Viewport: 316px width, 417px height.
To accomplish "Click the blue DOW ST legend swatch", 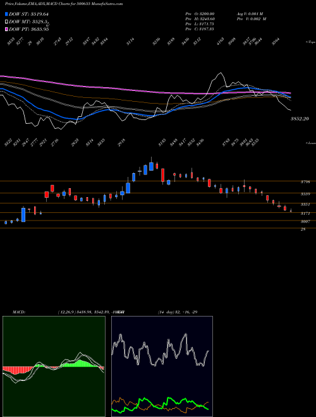I will pyautogui.click(x=7, y=14).
